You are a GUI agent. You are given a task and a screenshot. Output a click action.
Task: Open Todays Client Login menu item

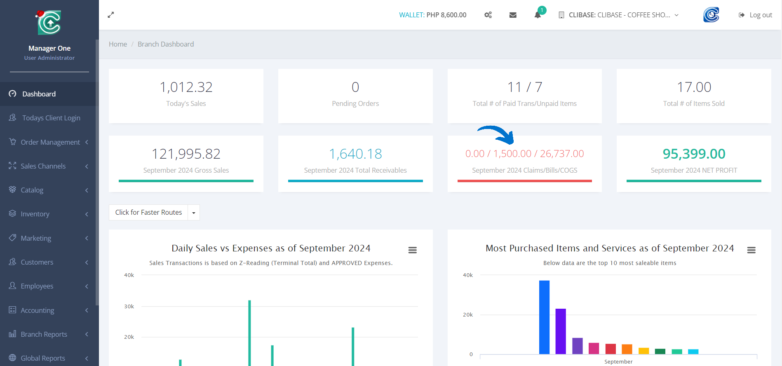coord(51,118)
